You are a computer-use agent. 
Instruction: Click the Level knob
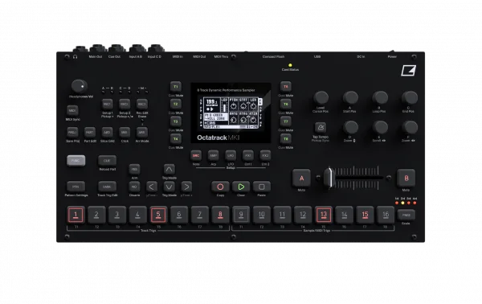(321, 97)
